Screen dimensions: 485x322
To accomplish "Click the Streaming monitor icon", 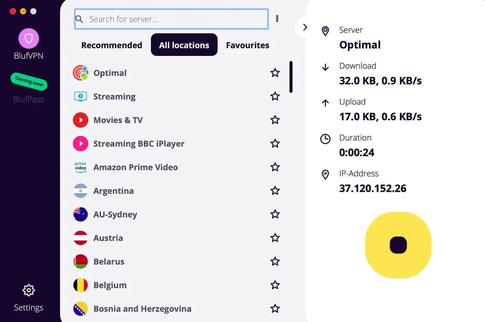I will click(81, 97).
